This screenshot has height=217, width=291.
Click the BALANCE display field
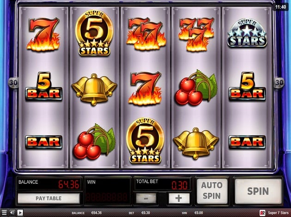pyautogui.click(x=49, y=184)
